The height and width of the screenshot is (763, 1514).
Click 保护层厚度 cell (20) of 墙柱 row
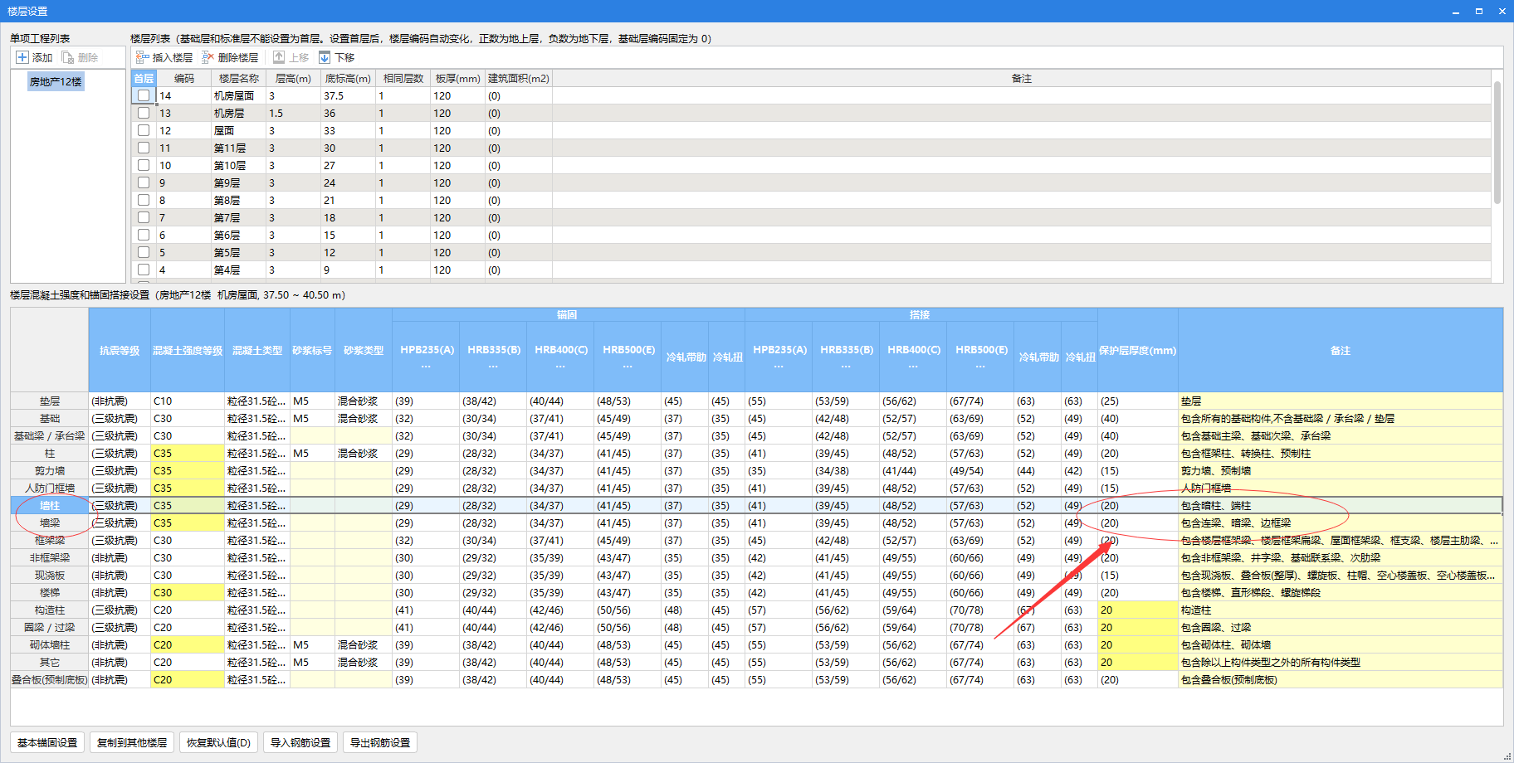pos(1138,505)
